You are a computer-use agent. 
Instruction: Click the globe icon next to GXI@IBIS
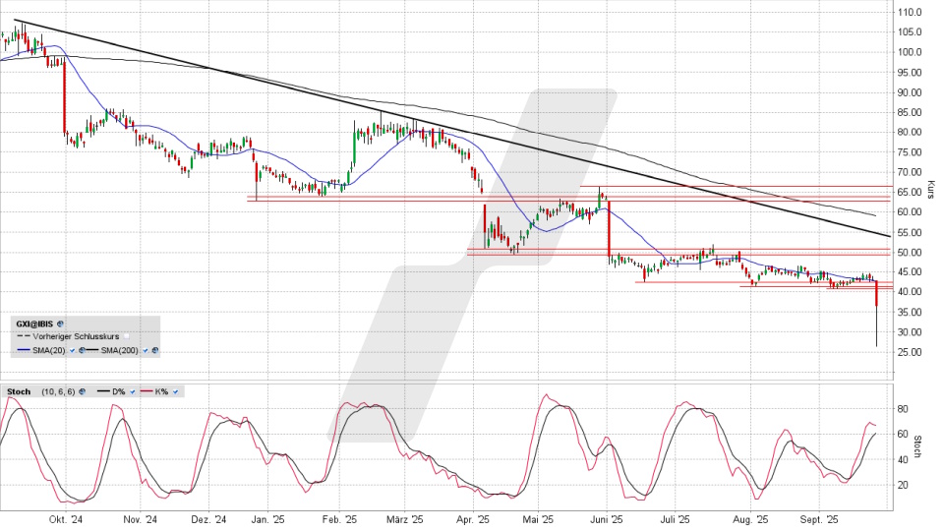pyautogui.click(x=61, y=323)
